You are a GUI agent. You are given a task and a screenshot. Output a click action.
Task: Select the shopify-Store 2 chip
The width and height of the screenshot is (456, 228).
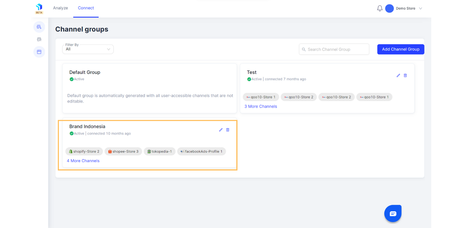(84, 151)
